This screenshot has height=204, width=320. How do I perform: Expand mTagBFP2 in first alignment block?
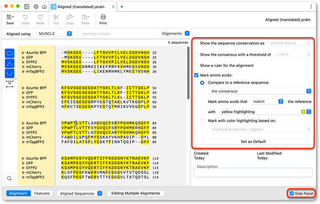[x=23, y=71]
